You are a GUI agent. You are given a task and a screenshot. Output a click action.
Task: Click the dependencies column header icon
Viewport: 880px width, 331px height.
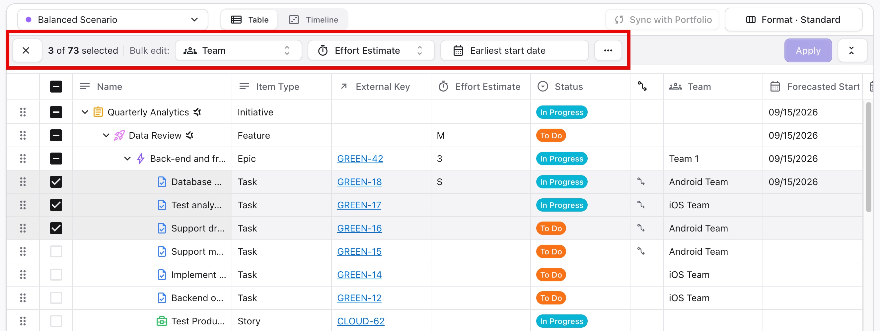point(642,87)
